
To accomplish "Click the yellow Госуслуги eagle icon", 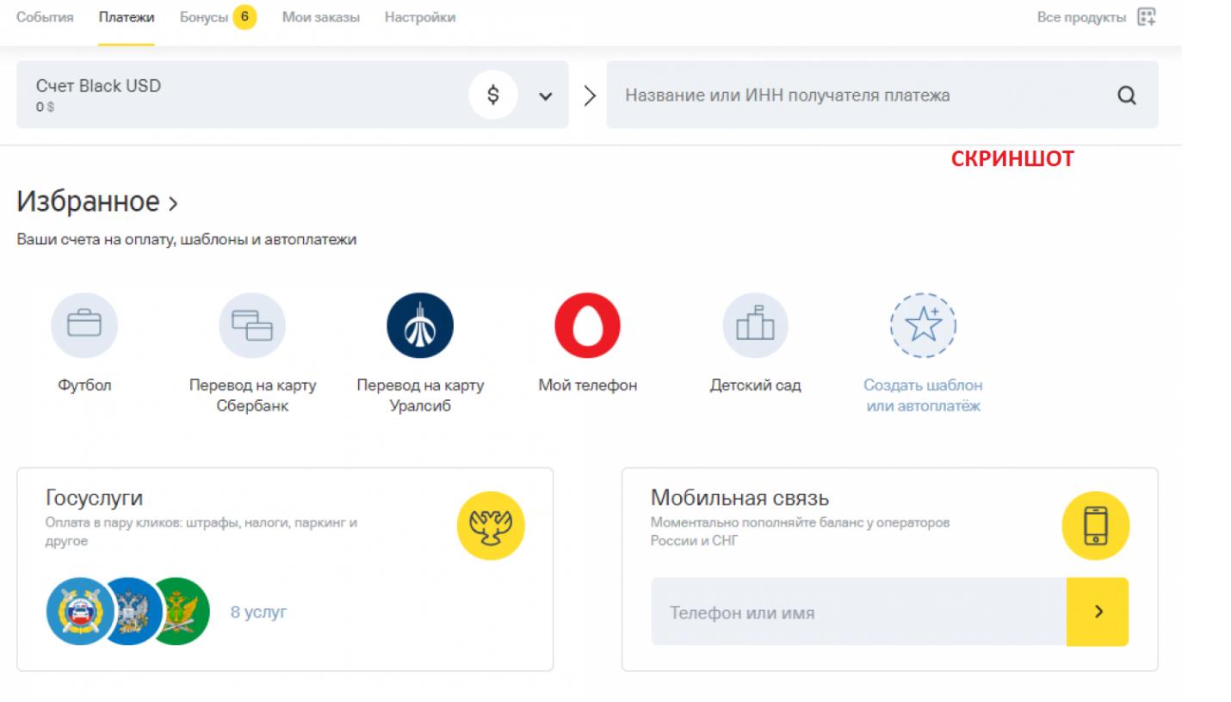I will pos(491,526).
